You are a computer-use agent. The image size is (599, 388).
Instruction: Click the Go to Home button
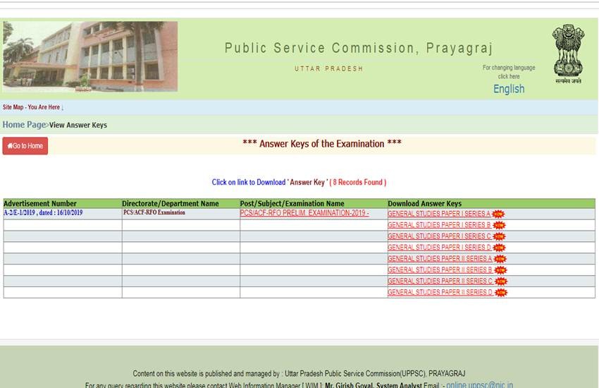point(25,146)
